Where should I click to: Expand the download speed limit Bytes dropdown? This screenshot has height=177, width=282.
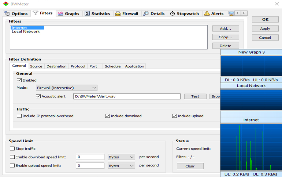(121, 157)
